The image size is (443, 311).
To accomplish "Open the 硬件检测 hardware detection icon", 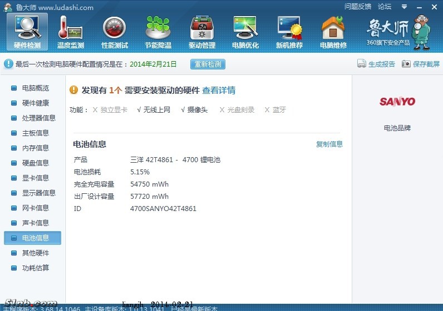I will (27, 32).
